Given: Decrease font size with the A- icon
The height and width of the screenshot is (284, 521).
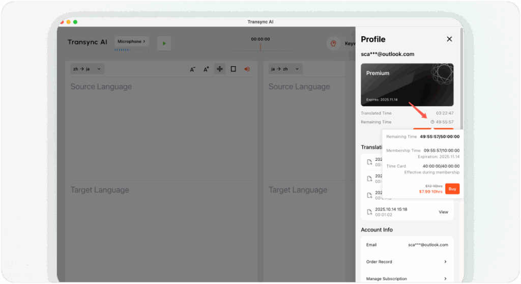Looking at the screenshot, I should 193,69.
